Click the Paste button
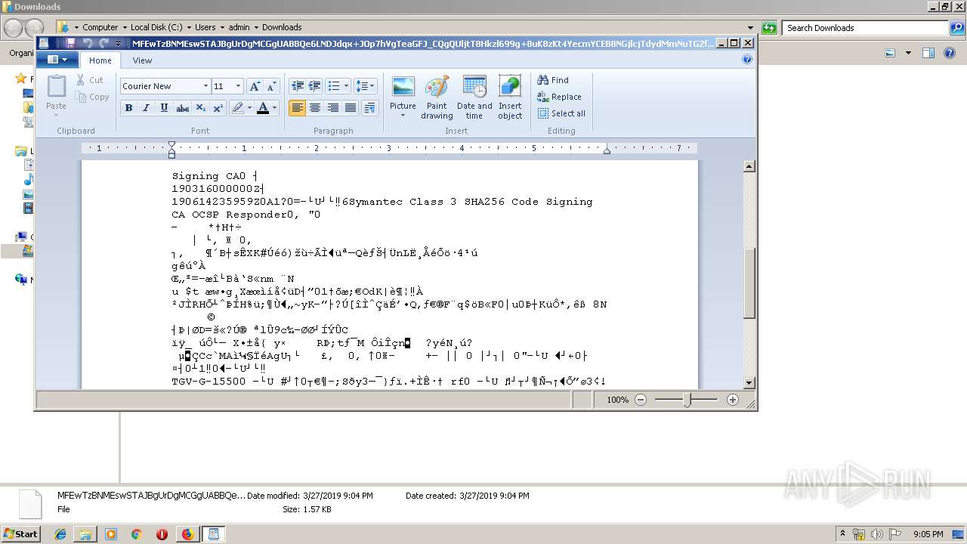 pyautogui.click(x=56, y=91)
